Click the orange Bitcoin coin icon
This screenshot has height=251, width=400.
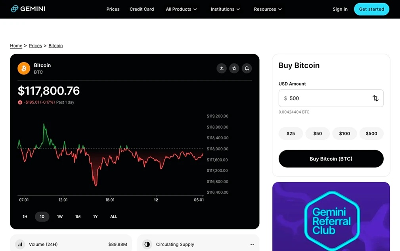pos(24,68)
